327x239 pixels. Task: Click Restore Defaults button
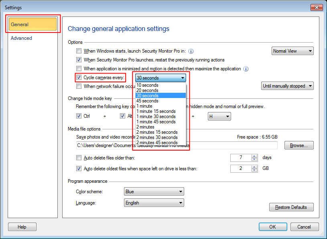291,207
